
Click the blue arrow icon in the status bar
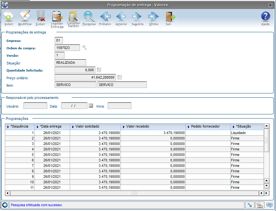pyautogui.click(x=250, y=205)
